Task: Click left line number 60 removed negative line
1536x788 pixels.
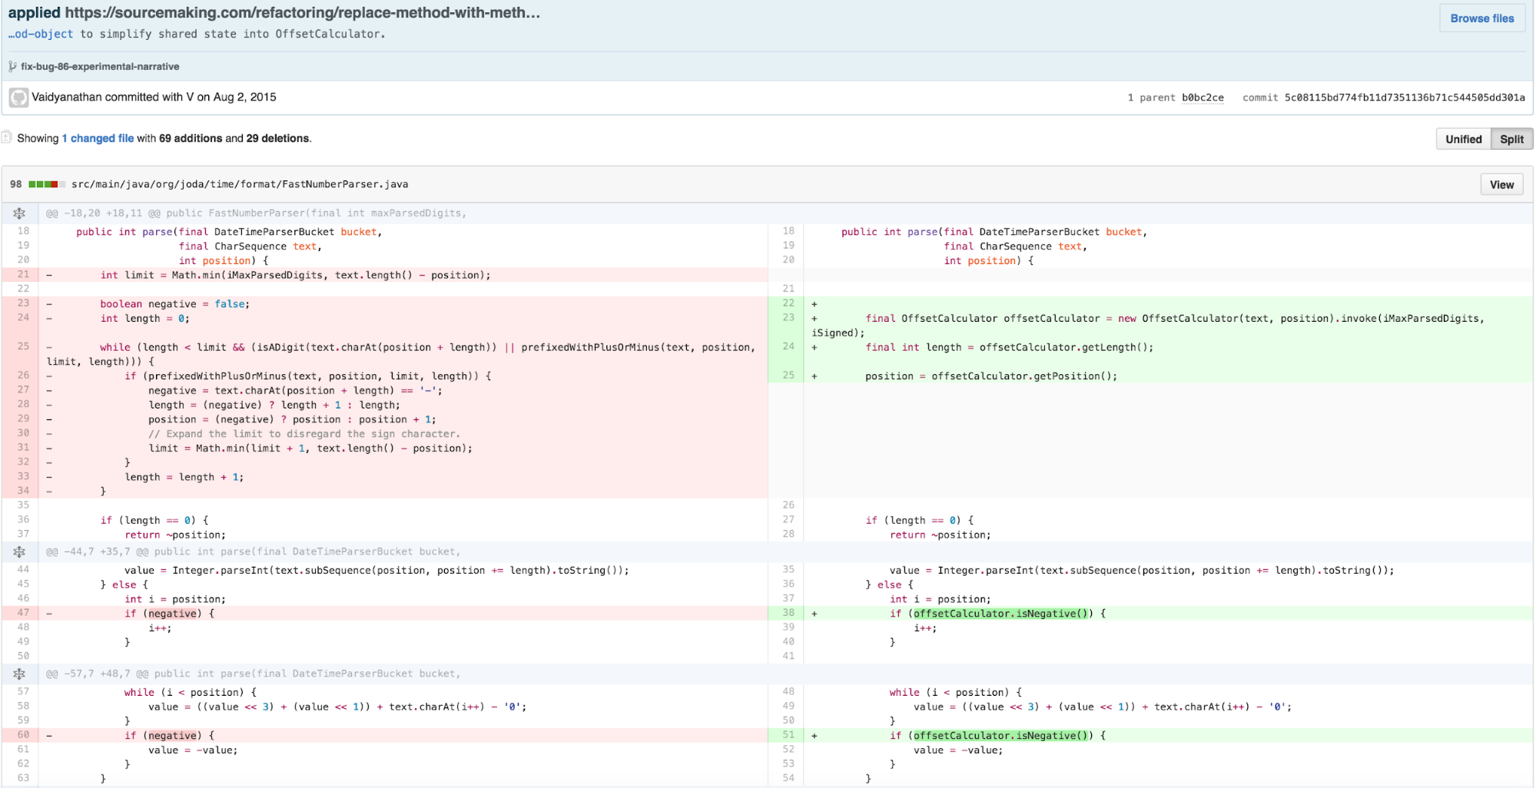Action: 23,735
